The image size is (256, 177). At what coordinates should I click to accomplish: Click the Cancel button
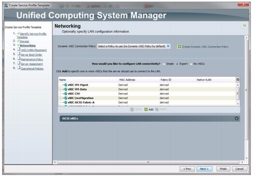coord(240,169)
